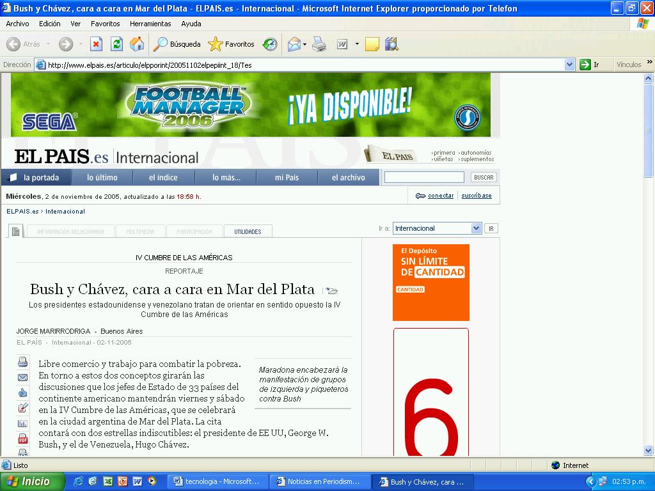
Task: Follow the 'suscríbase' link
Action: [x=477, y=196]
